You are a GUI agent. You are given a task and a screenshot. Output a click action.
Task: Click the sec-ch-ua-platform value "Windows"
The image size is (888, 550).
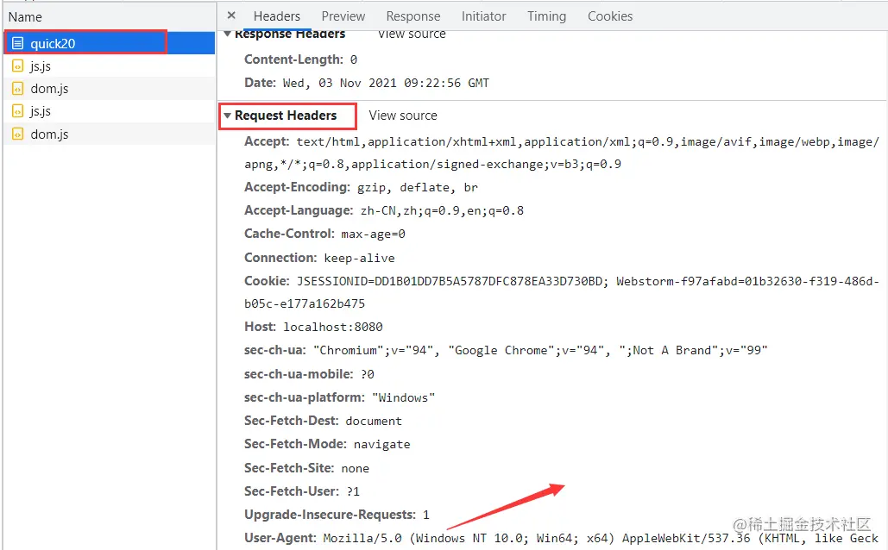[x=403, y=397]
